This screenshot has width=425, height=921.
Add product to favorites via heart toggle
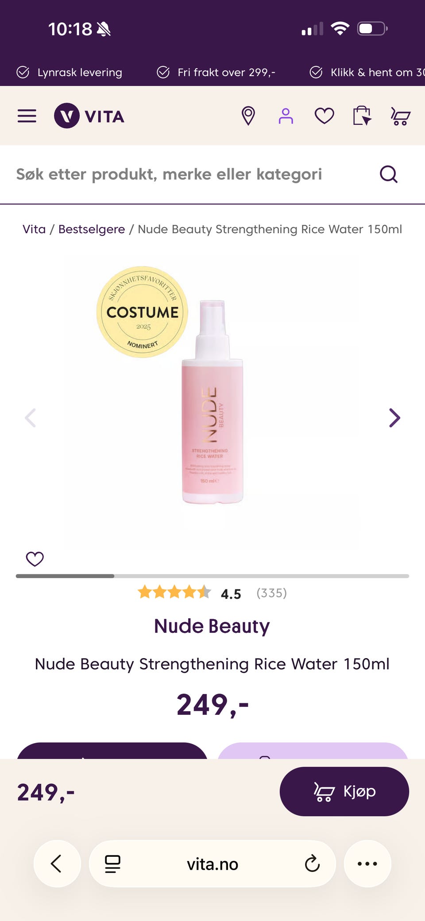[35, 559]
